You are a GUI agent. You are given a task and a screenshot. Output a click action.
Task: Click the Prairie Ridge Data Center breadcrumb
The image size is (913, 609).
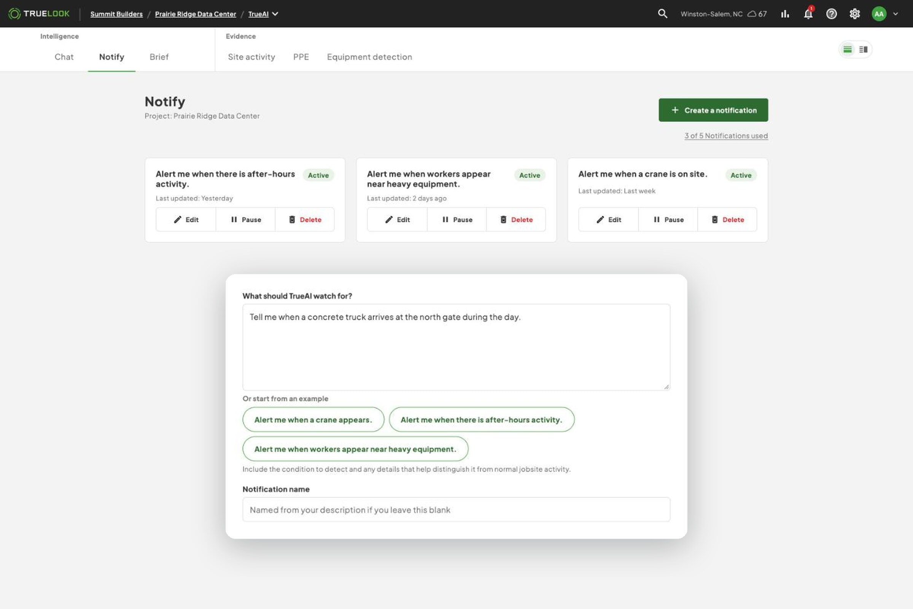(196, 14)
